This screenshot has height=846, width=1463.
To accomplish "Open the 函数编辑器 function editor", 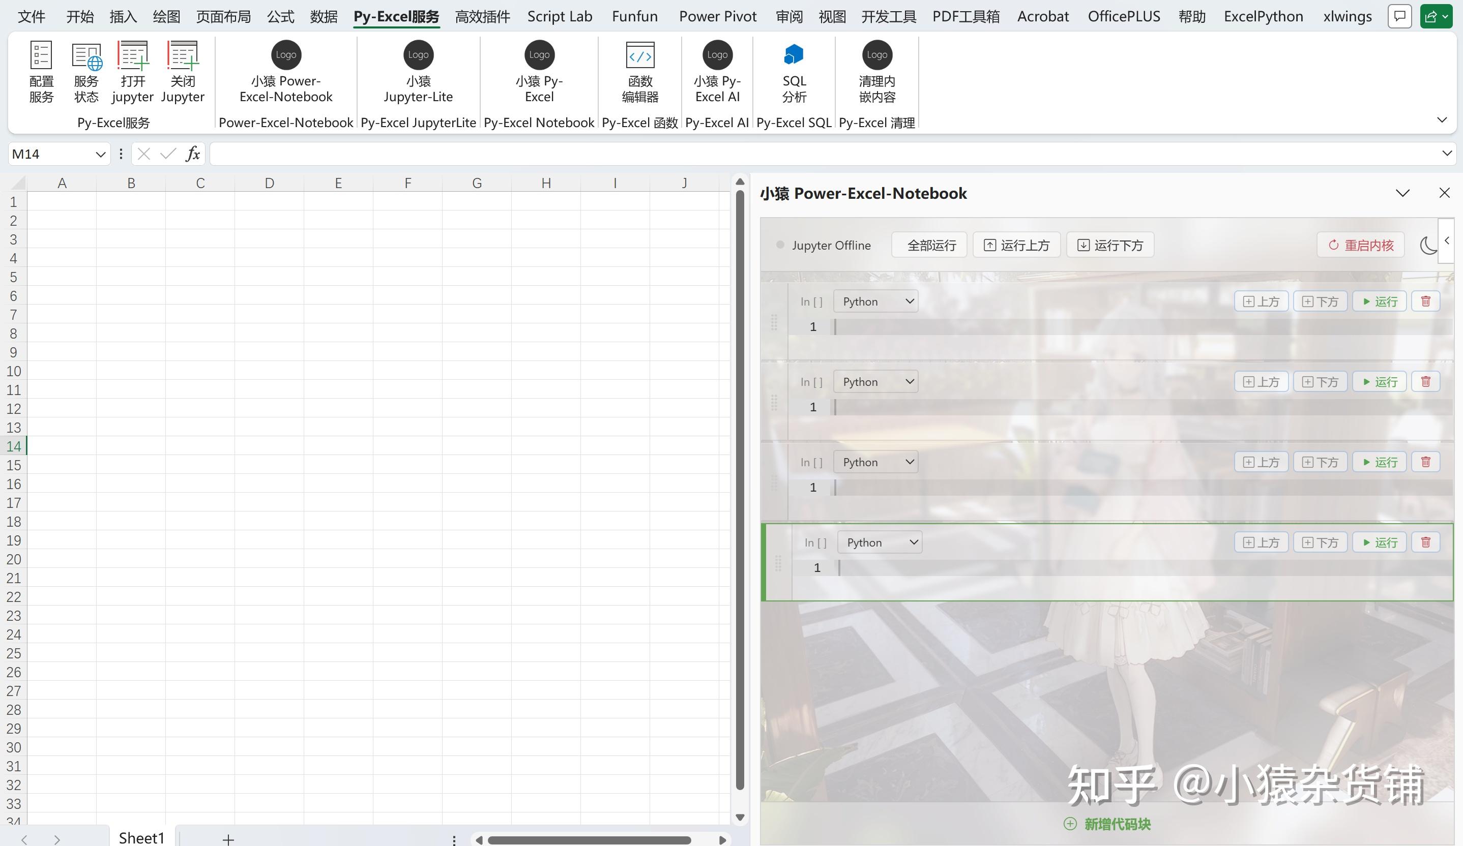I will (x=640, y=71).
